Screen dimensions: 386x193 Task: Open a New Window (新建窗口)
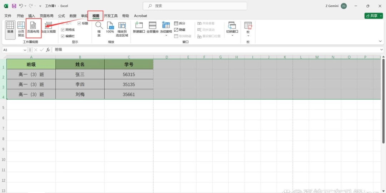click(x=139, y=27)
